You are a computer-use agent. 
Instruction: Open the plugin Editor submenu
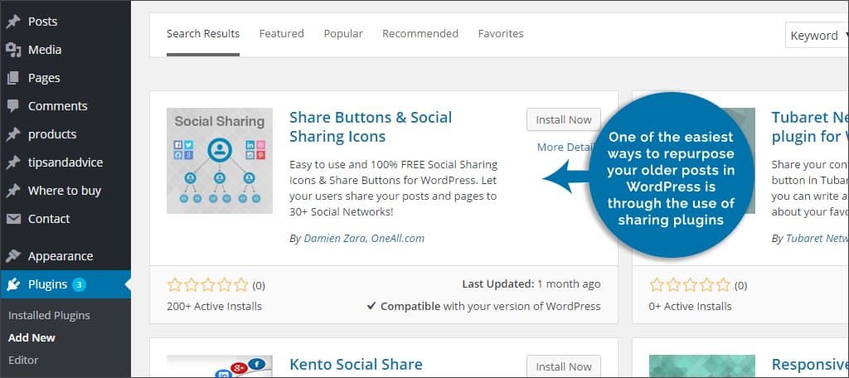[x=23, y=360]
